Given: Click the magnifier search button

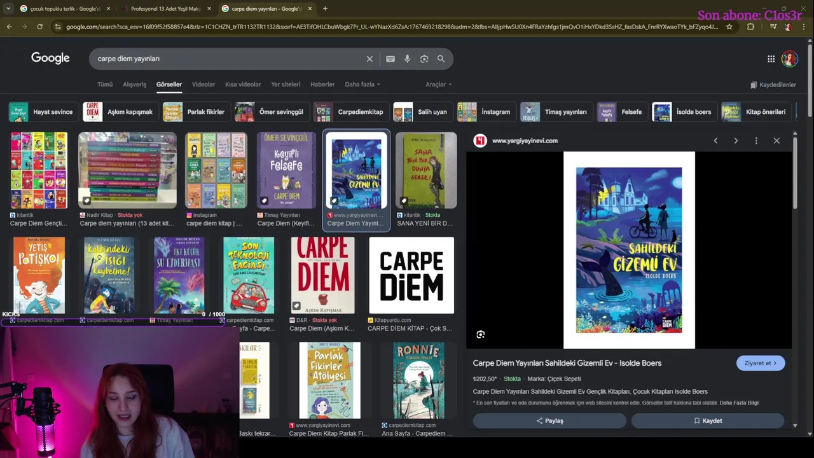Looking at the screenshot, I should [441, 59].
